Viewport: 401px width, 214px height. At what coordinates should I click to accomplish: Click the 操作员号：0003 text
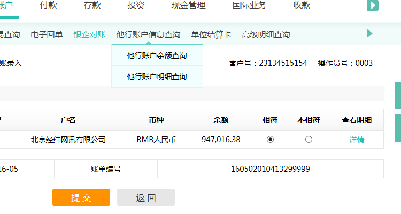tap(345, 63)
